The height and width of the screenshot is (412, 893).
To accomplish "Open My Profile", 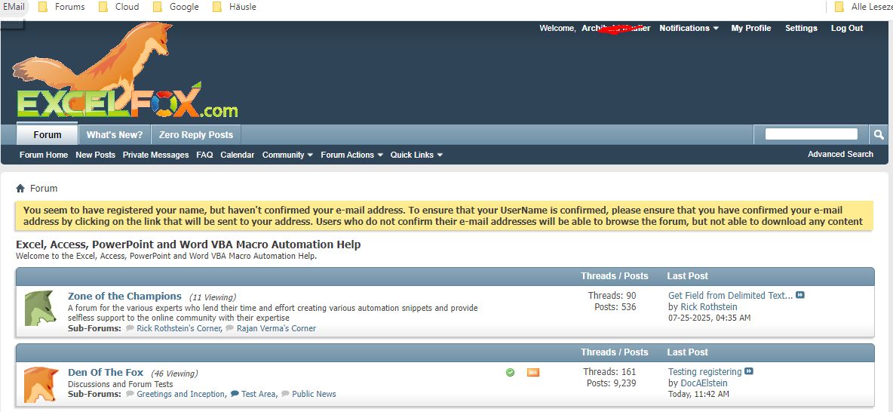I will coord(751,28).
